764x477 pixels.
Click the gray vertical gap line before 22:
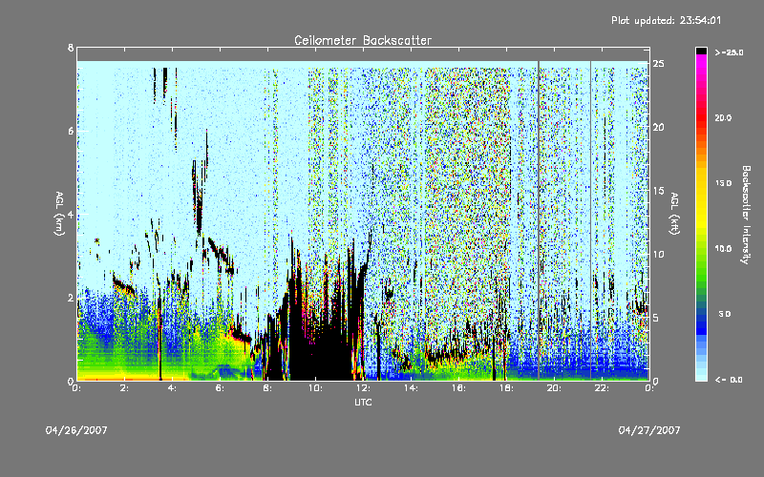[x=591, y=220]
